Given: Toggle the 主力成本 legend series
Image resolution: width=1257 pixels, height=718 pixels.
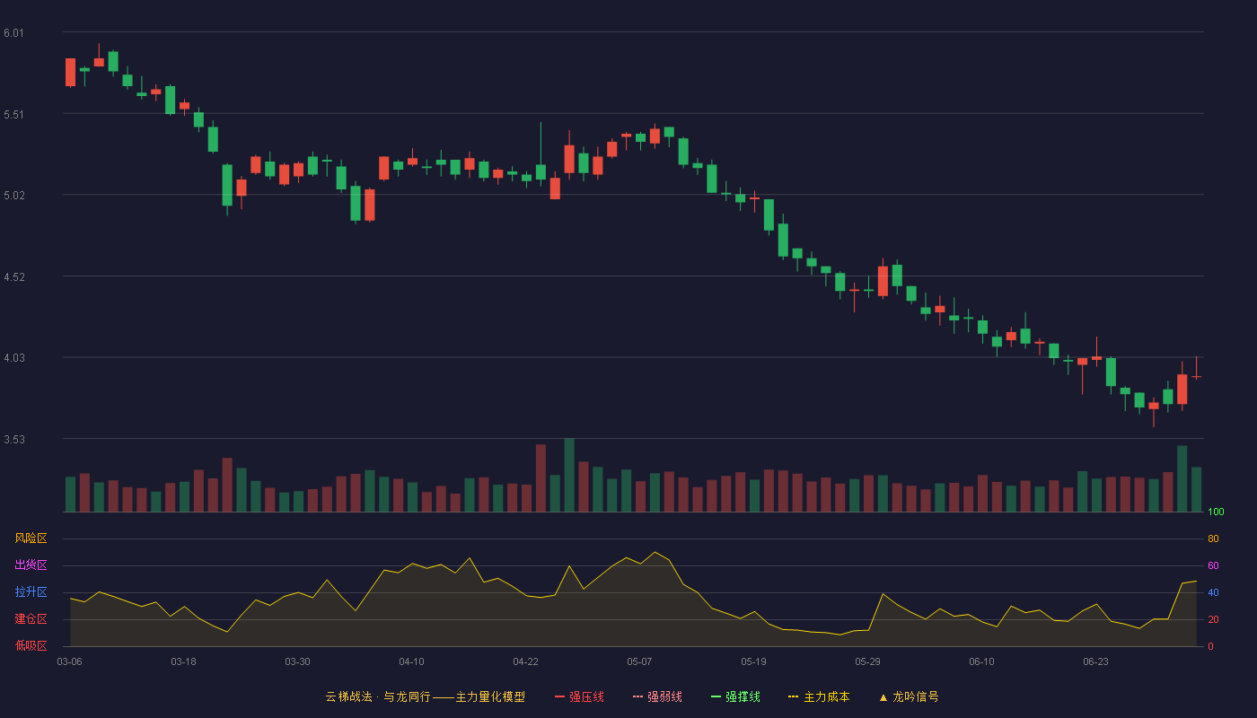Looking at the screenshot, I should click(x=819, y=696).
